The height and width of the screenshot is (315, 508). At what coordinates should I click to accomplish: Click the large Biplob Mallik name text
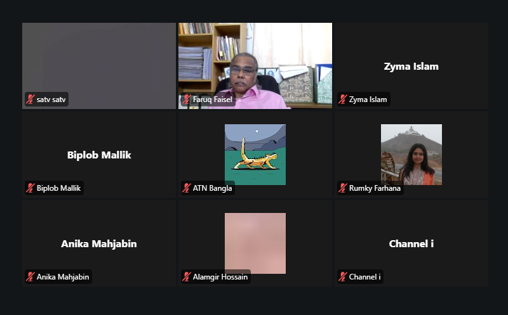pyautogui.click(x=99, y=155)
